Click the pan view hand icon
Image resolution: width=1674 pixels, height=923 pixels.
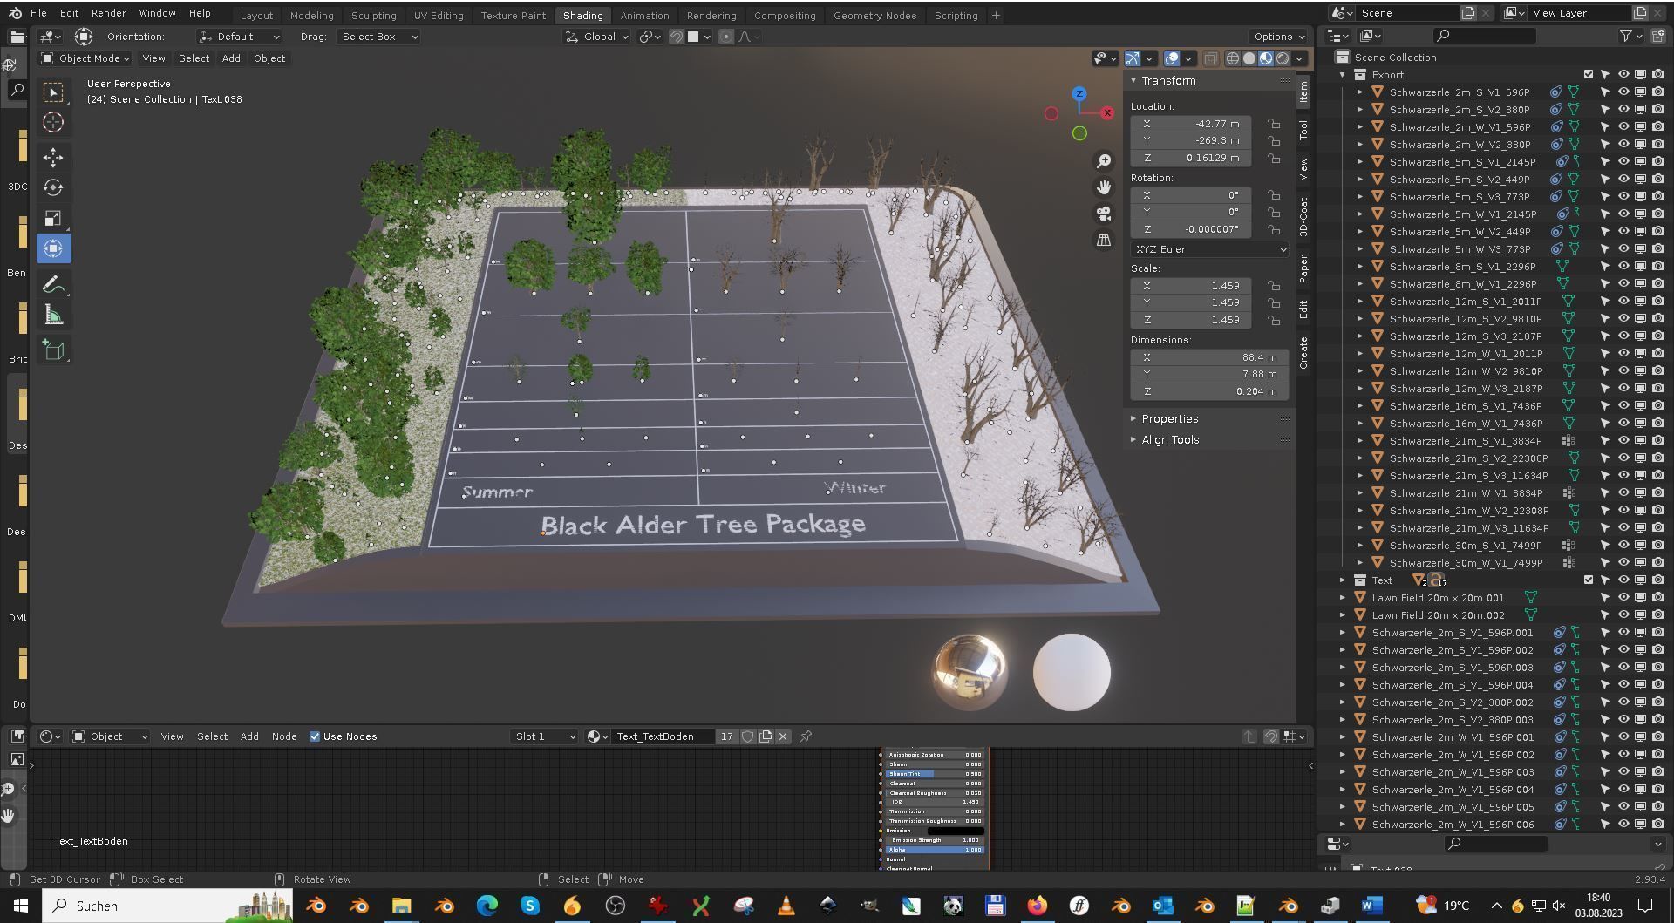(1104, 187)
